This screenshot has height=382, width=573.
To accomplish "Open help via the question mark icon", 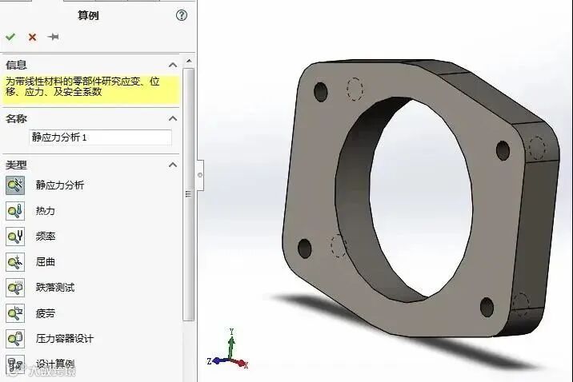I will point(181,15).
